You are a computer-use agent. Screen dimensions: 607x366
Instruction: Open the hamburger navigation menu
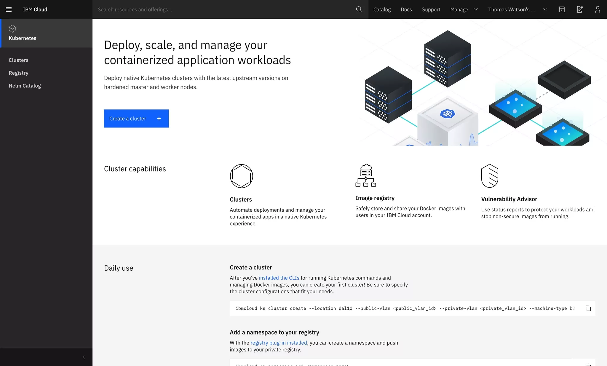(9, 9)
